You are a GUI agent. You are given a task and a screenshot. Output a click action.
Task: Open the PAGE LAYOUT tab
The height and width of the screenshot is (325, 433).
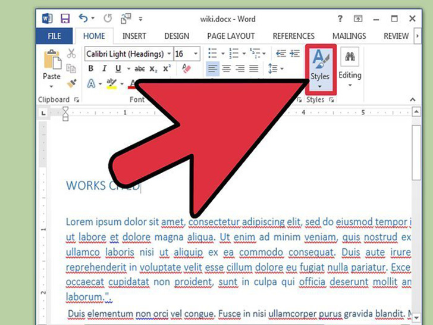(x=231, y=36)
